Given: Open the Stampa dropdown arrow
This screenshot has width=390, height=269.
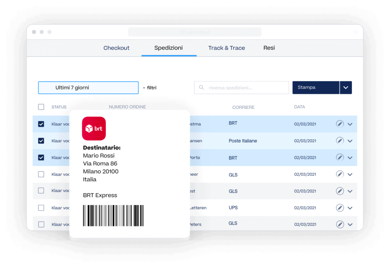Looking at the screenshot, I should 346,88.
